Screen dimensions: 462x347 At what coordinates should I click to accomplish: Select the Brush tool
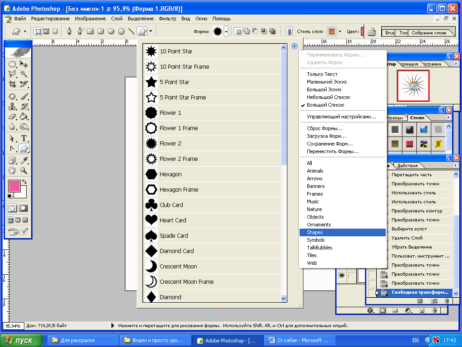click(23, 97)
